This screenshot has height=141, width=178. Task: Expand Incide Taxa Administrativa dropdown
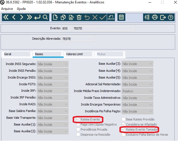coord(137,98)
